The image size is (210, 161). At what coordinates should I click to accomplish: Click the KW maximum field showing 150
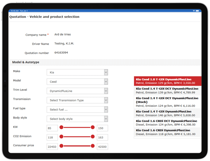click(x=102, y=128)
